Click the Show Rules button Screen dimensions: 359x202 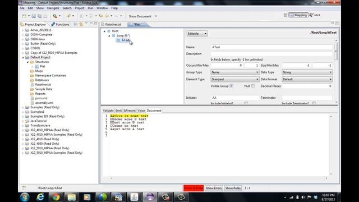233,188
